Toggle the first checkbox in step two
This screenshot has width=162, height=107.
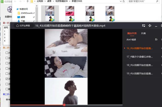(x=7, y=53)
